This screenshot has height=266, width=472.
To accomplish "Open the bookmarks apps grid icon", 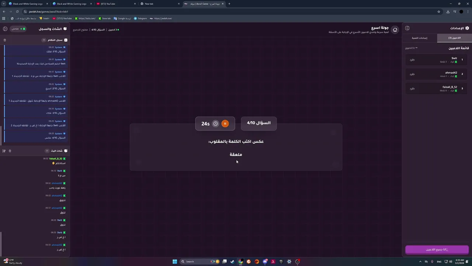I will point(4,18).
